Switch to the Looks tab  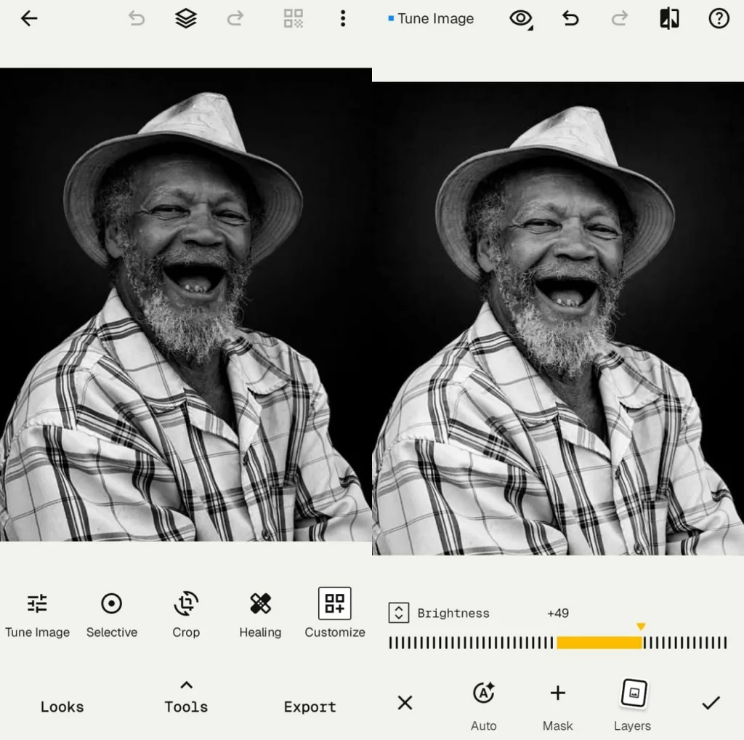(62, 707)
